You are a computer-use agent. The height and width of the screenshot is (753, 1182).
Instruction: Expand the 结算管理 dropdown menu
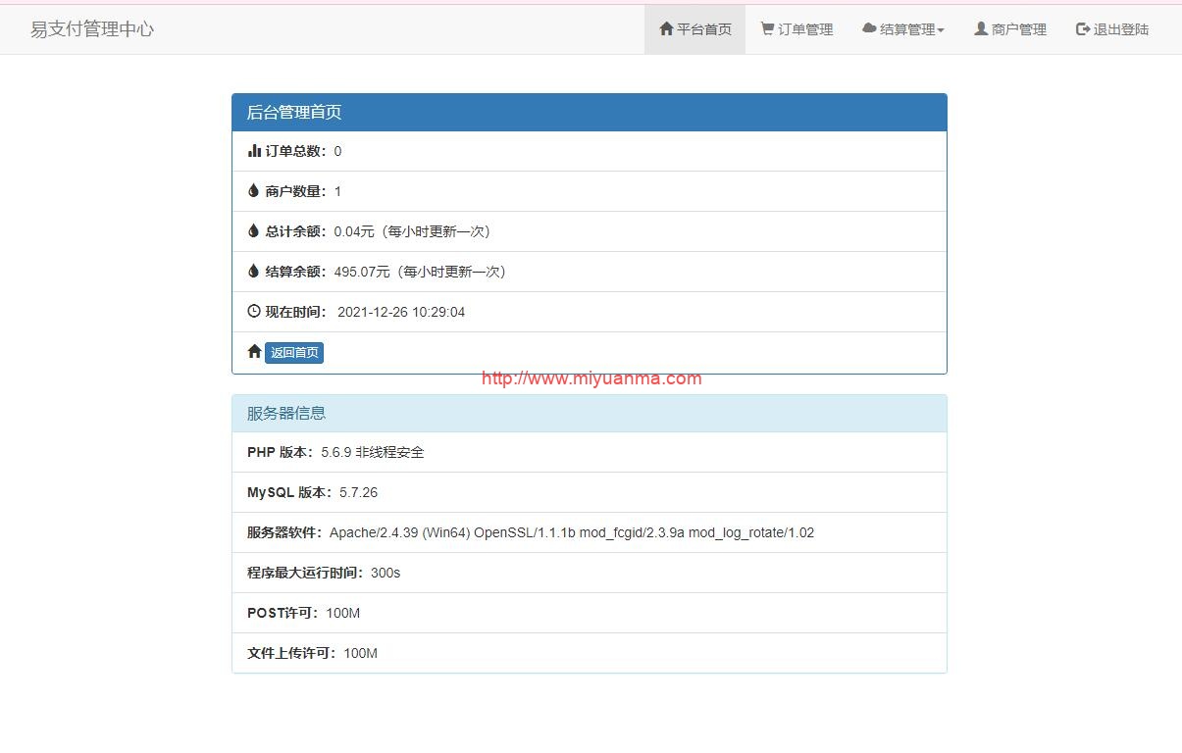click(903, 29)
